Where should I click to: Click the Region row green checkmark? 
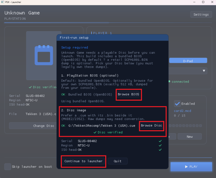pos(160,146)
